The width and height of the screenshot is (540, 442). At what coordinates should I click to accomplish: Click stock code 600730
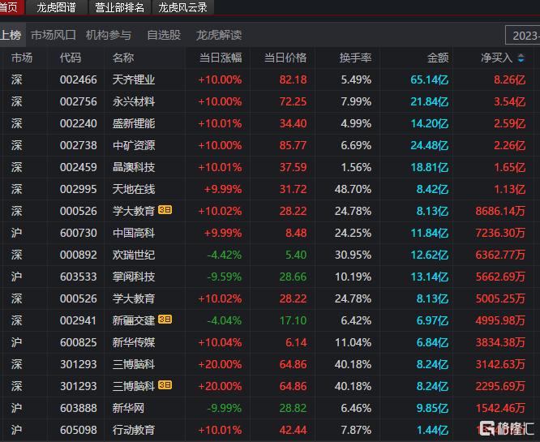click(78, 233)
